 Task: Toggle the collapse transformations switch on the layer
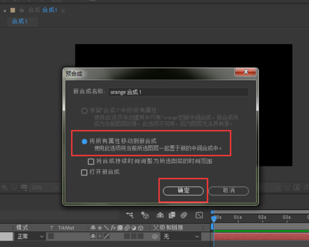tap(99, 236)
